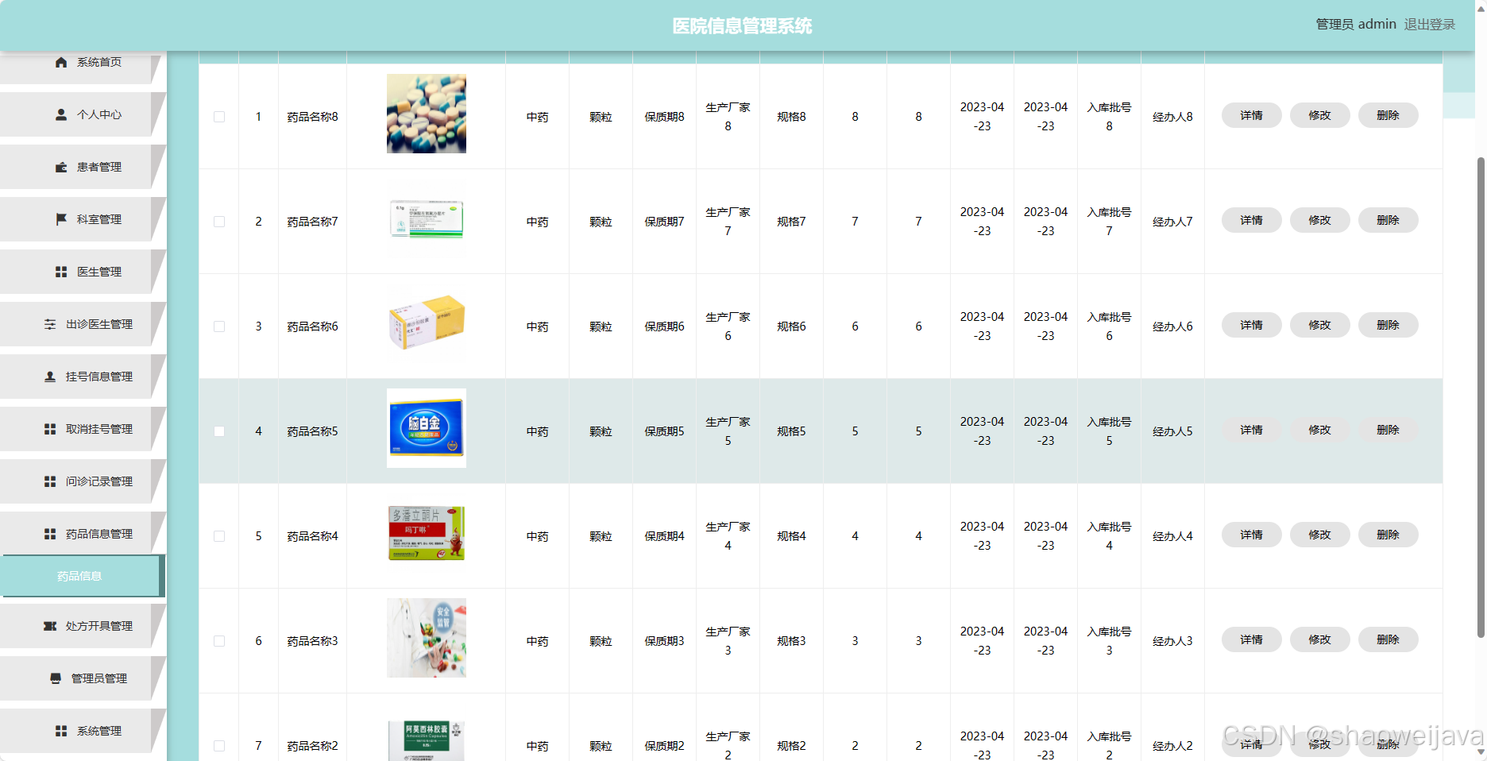The height and width of the screenshot is (761, 1487).
Task: Click the flag icon beside 科室管理
Action: point(61,219)
